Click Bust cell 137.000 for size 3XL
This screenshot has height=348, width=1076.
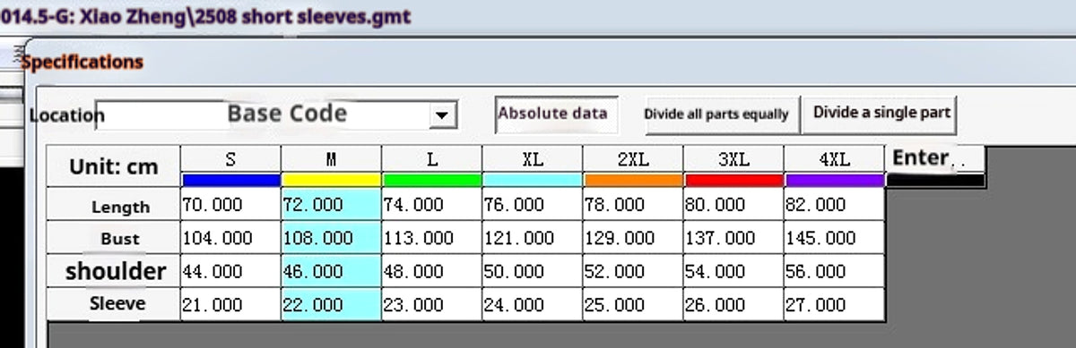pyautogui.click(x=733, y=238)
